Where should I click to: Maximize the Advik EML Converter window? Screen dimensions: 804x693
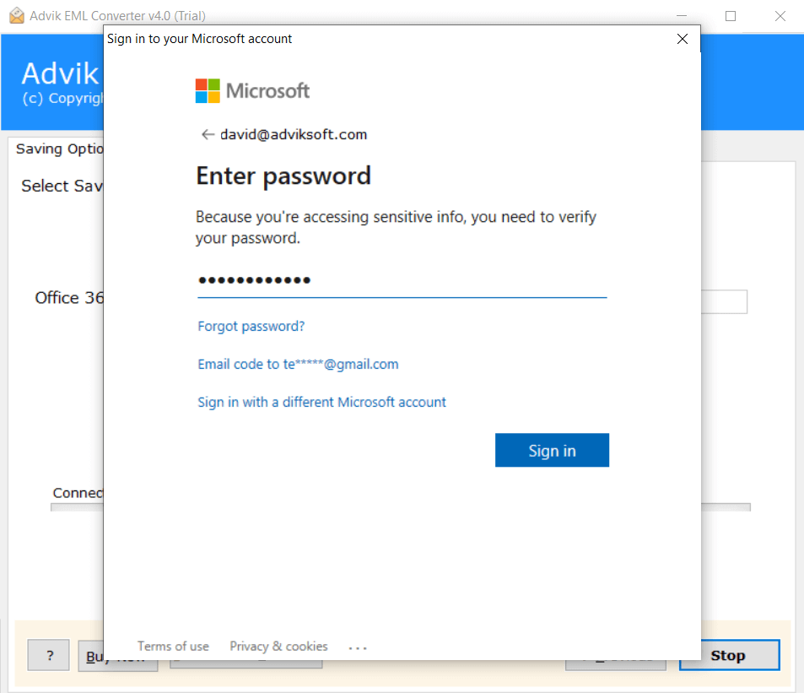731,16
